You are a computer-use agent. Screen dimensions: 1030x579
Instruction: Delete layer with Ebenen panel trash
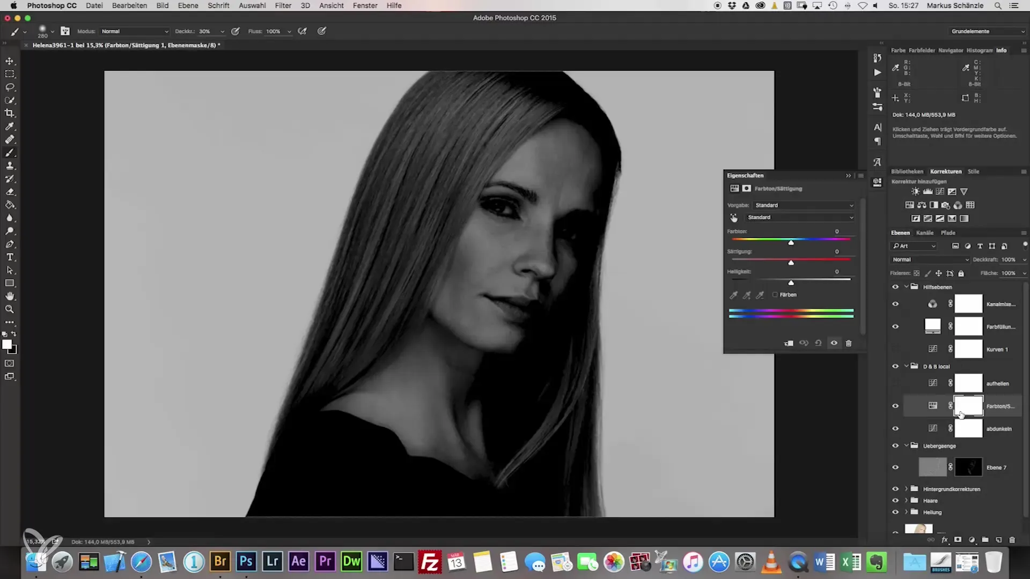click(x=1012, y=540)
